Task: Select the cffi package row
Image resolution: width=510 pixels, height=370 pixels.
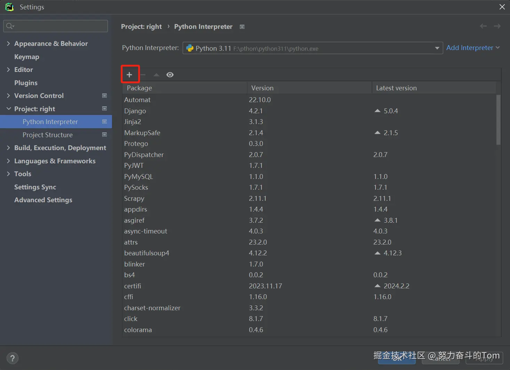Action: (x=309, y=297)
